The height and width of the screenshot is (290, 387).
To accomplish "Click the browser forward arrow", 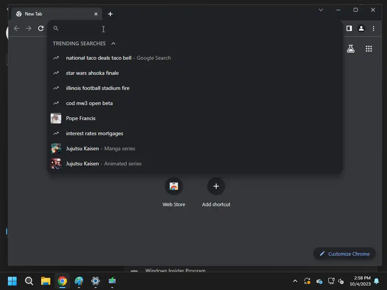I will click(x=29, y=28).
